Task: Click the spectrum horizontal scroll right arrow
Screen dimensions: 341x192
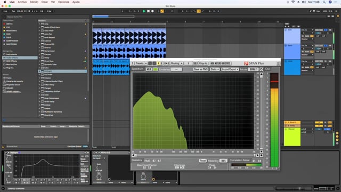Action: (x=258, y=155)
